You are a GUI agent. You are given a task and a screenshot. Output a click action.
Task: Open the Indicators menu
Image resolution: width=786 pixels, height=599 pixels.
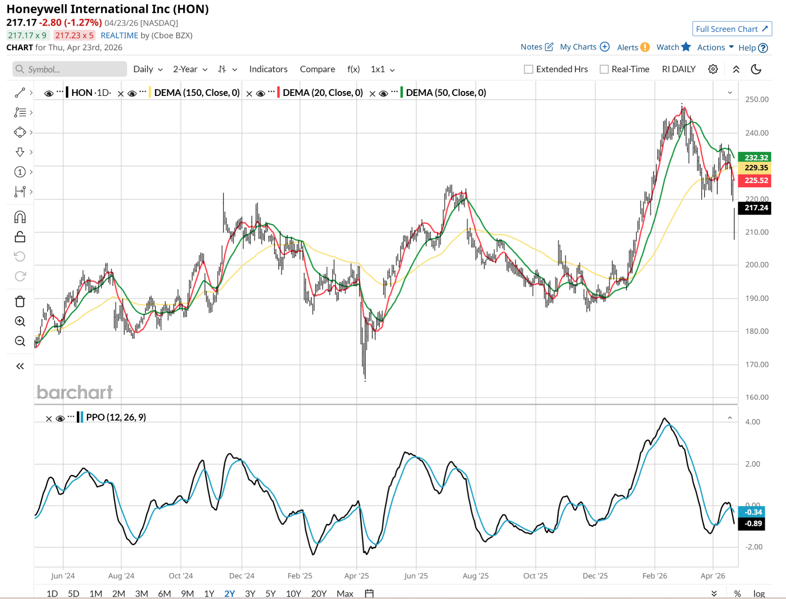(x=268, y=69)
